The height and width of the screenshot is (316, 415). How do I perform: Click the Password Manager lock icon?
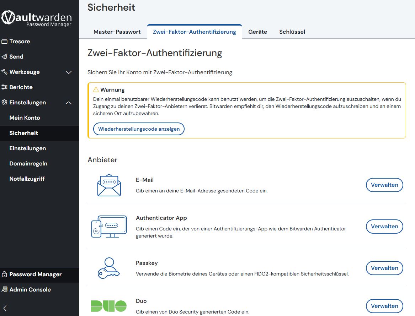pyautogui.click(x=5, y=274)
